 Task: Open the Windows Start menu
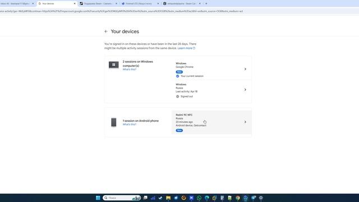98,198
